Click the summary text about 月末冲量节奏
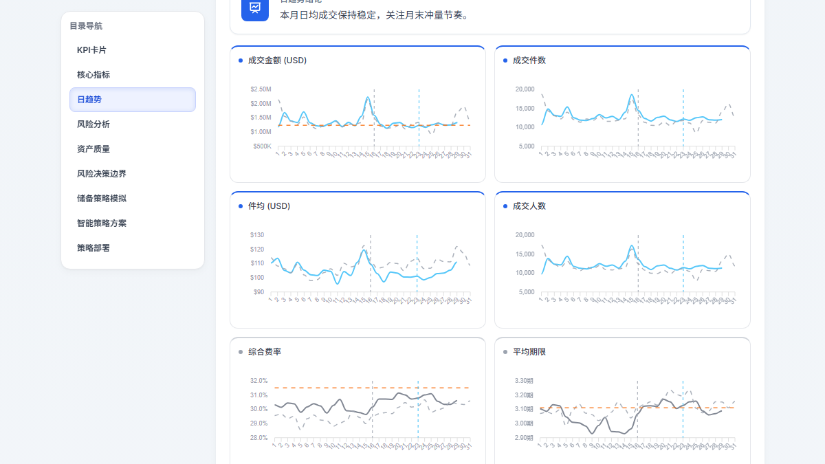825x464 pixels. [375, 14]
